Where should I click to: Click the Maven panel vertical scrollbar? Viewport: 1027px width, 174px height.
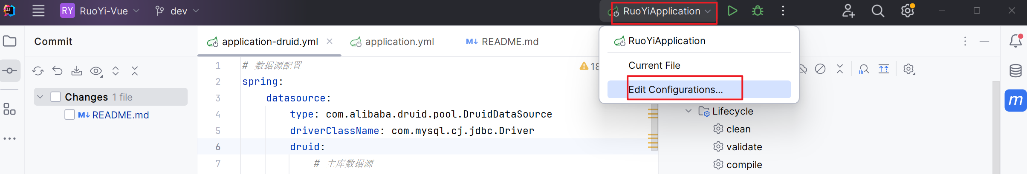[x=996, y=127]
